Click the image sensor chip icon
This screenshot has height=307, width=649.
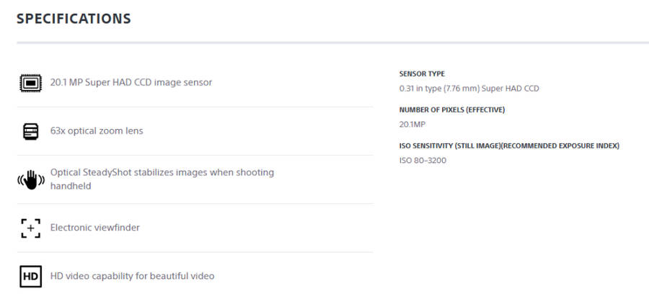(x=30, y=83)
